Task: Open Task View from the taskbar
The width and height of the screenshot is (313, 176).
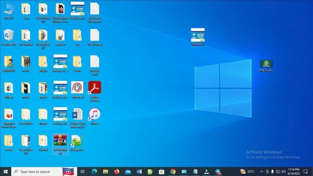Action: [83, 172]
